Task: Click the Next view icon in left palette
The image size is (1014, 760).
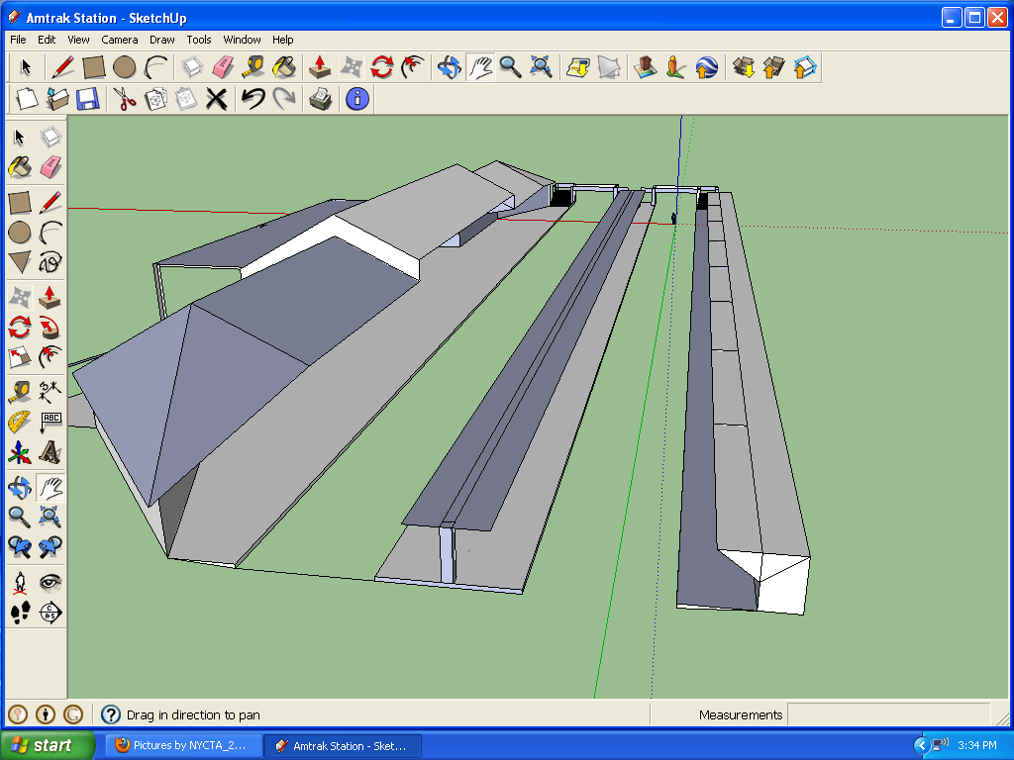Action: 51,546
